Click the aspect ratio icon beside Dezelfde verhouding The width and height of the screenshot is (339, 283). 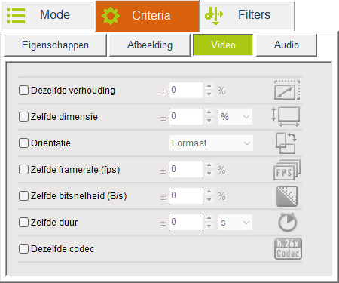pos(287,90)
